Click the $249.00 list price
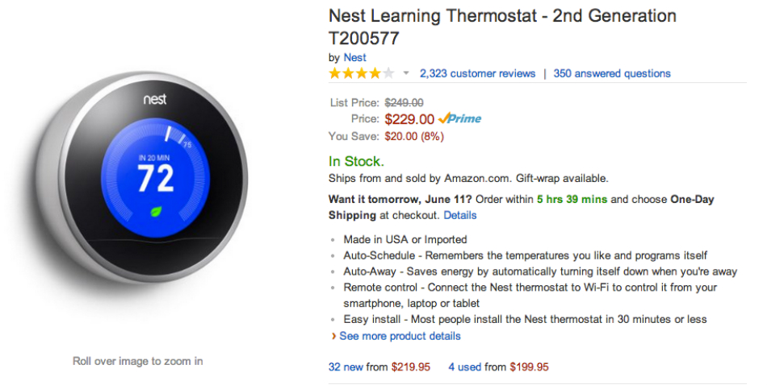The image size is (767, 385). coord(404,102)
